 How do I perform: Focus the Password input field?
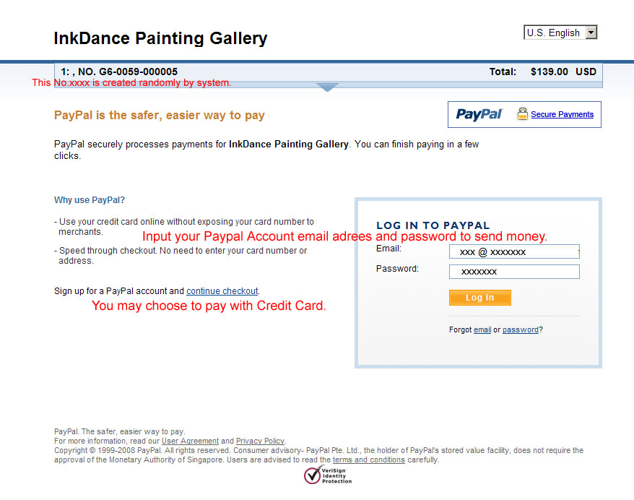[x=513, y=272]
